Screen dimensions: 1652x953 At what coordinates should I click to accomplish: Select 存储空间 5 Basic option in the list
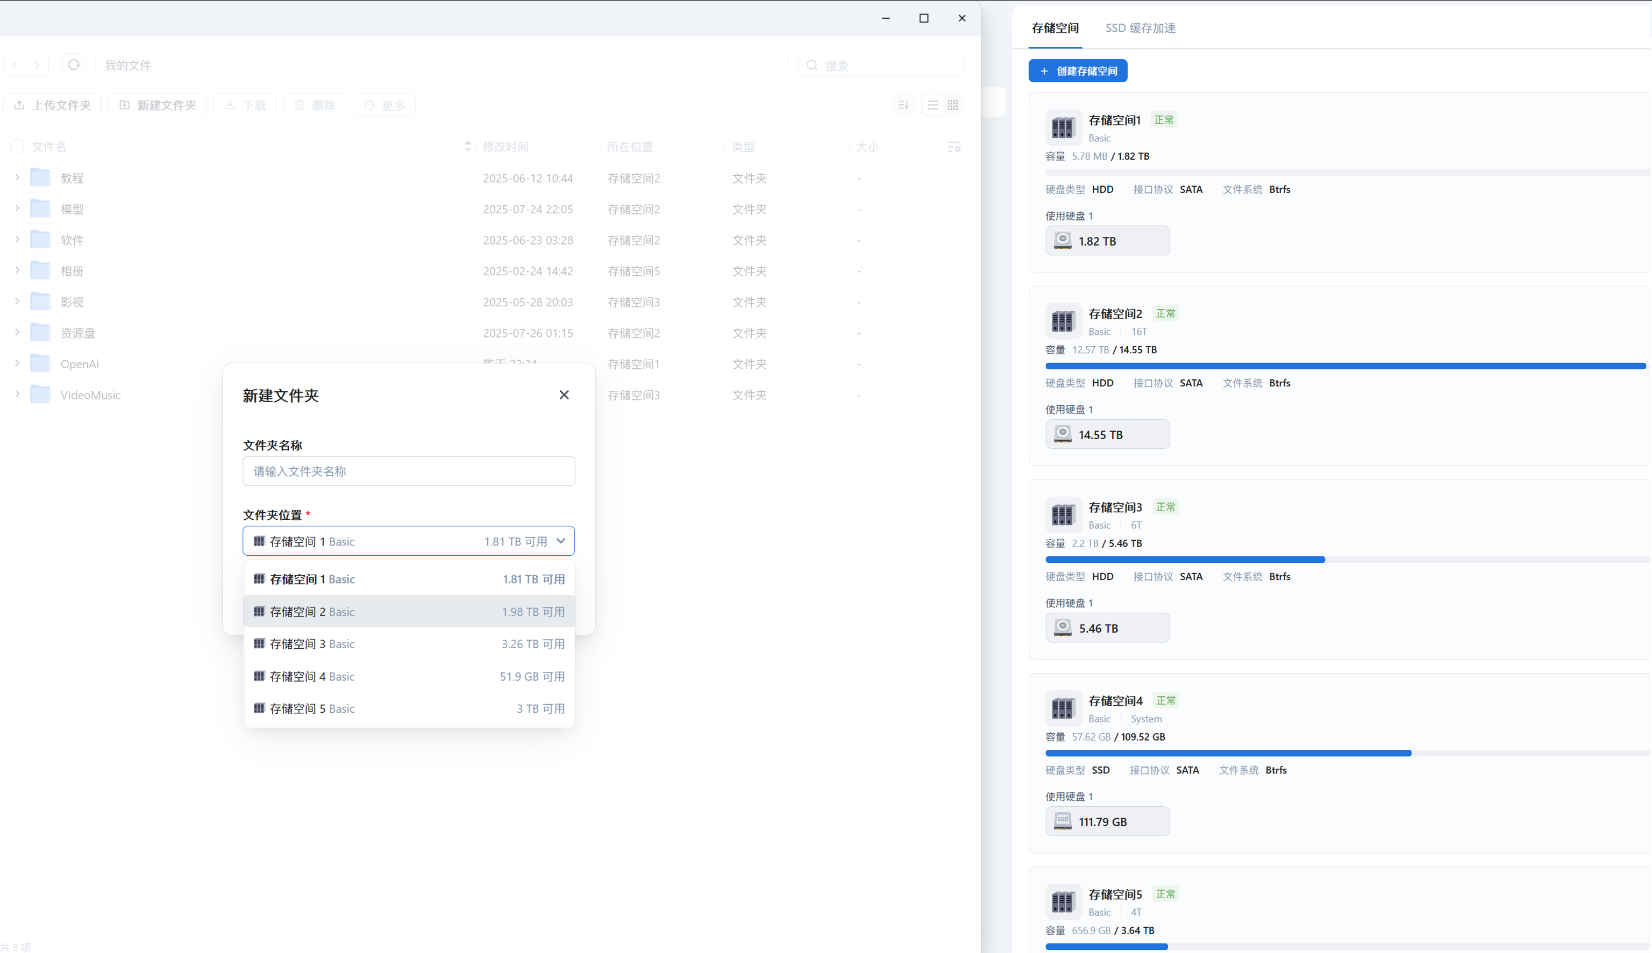click(409, 708)
